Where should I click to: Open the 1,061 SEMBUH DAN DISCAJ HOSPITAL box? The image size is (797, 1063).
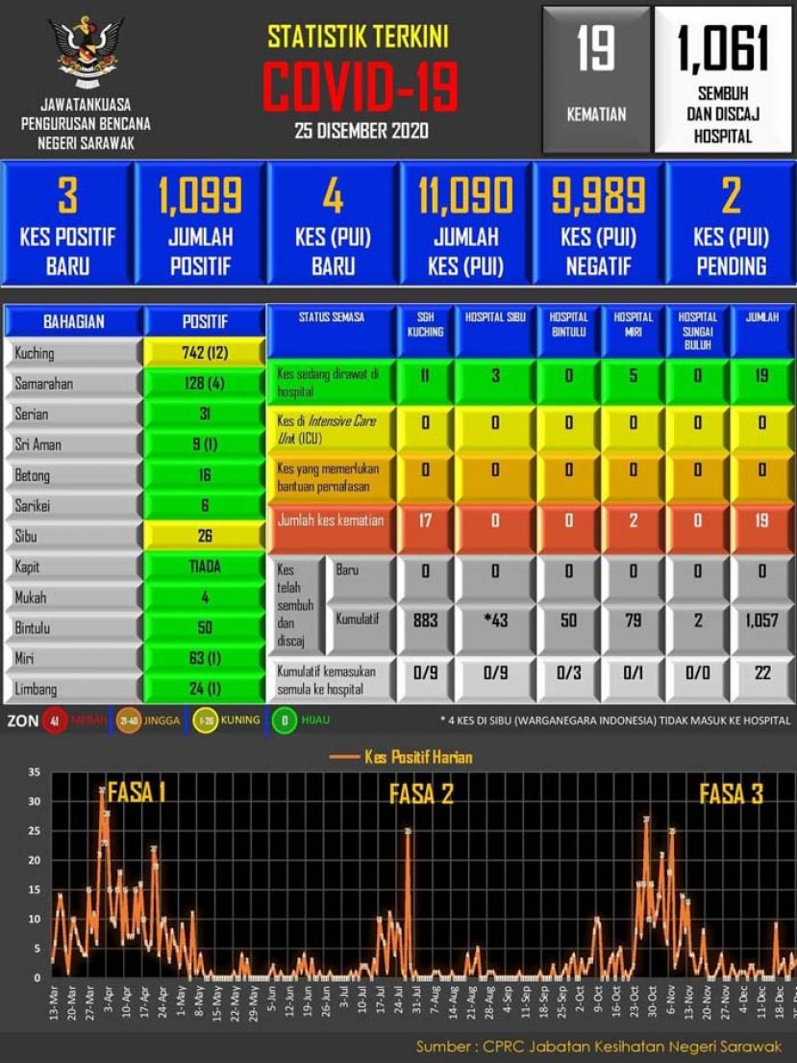pos(722,79)
